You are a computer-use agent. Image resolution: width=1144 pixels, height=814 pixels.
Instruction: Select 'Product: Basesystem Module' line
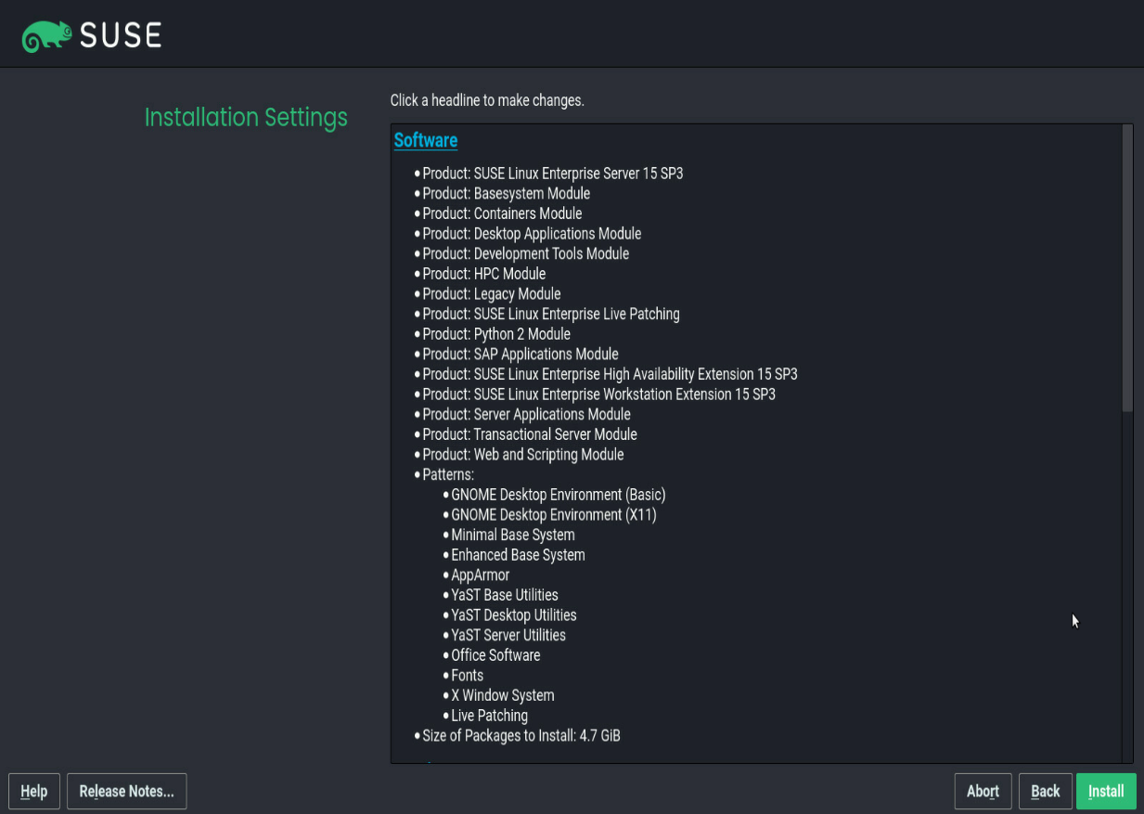507,193
